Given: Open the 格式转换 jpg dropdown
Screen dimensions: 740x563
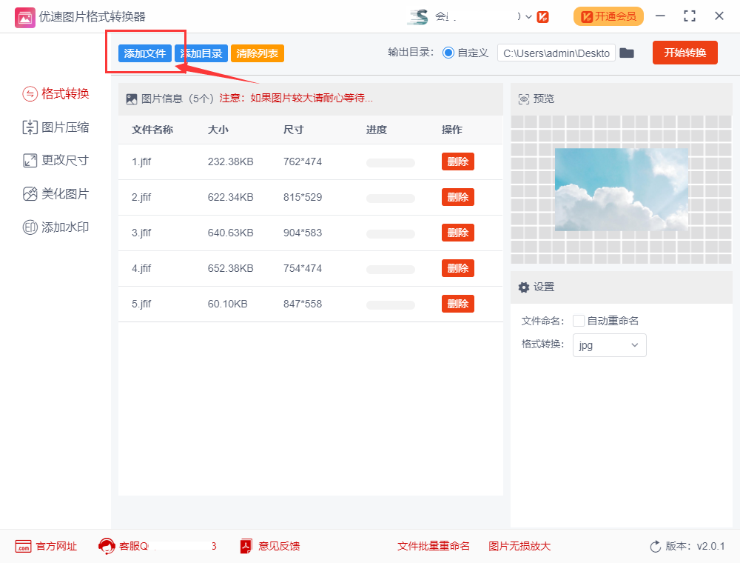Looking at the screenshot, I should (x=609, y=345).
